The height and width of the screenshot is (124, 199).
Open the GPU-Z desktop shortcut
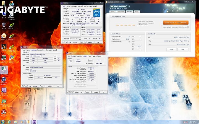pos(4,103)
